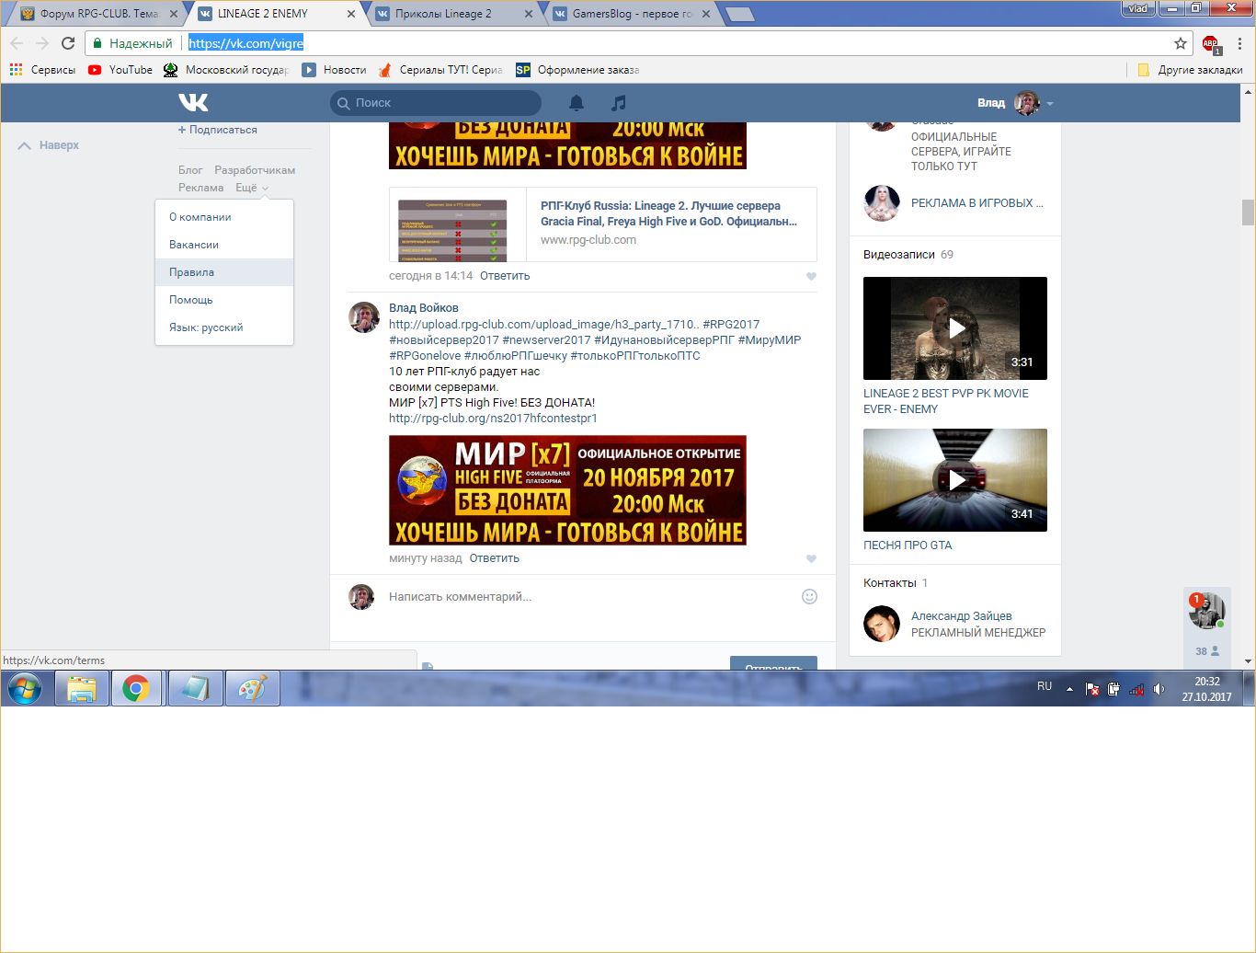This screenshot has width=1256, height=953.
Task: Like the comment posted a minute ago
Action: click(811, 559)
